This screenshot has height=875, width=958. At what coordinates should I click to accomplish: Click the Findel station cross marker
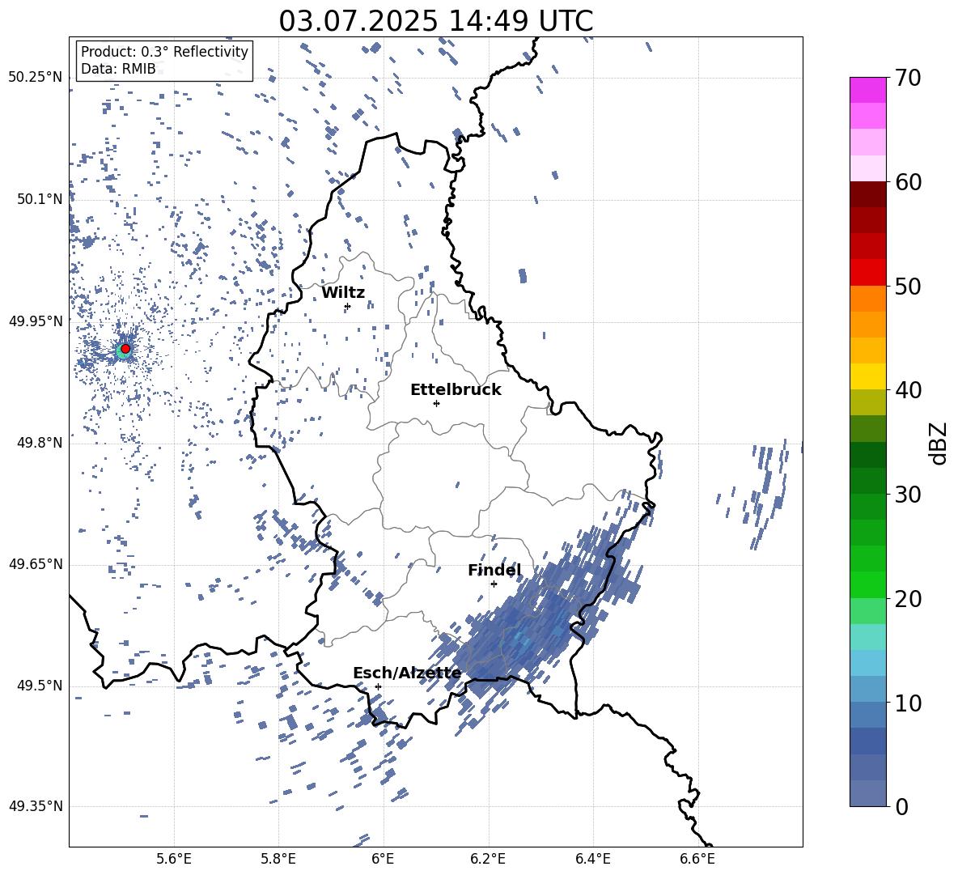pyautogui.click(x=494, y=584)
